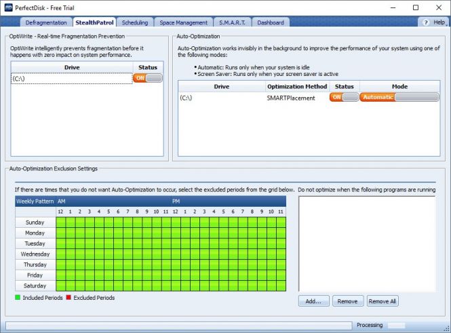Select the Tuesday row header

[35, 243]
